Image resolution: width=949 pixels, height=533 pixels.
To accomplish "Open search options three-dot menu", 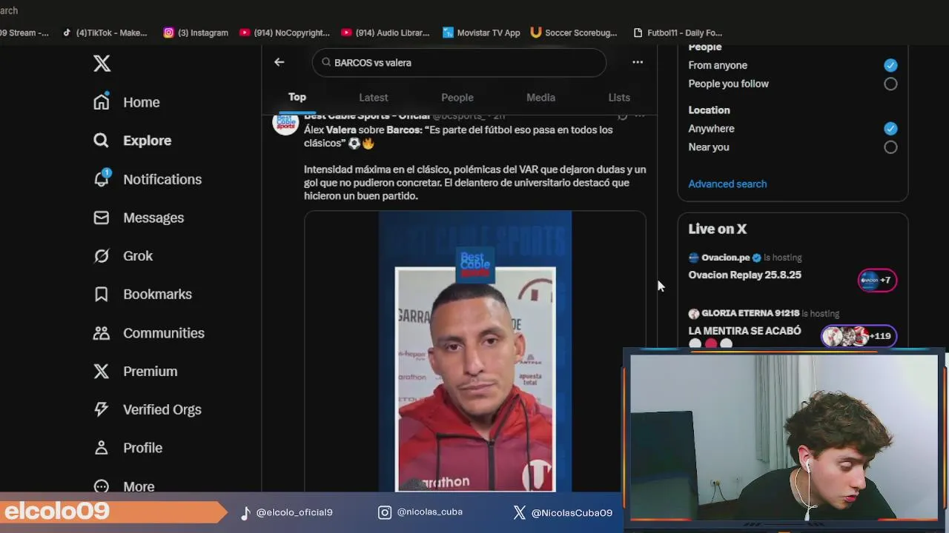I will click(x=638, y=62).
